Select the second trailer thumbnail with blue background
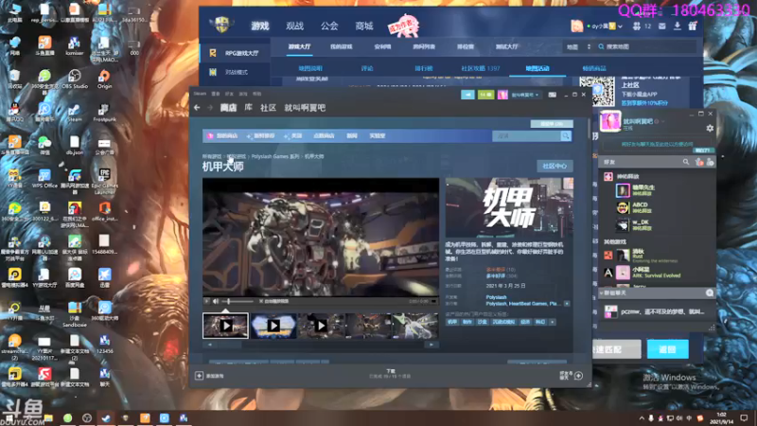This screenshot has height=426, width=757. pyautogui.click(x=273, y=326)
